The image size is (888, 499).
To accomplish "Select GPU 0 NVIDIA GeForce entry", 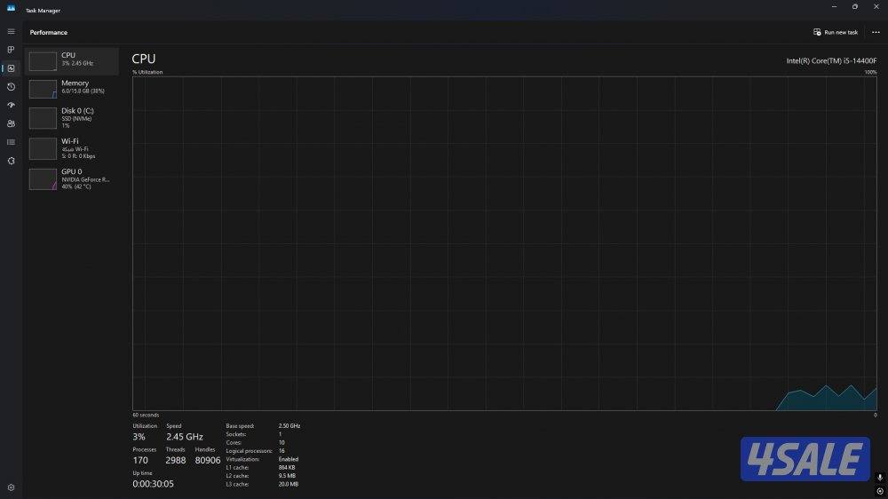I will coord(71,178).
